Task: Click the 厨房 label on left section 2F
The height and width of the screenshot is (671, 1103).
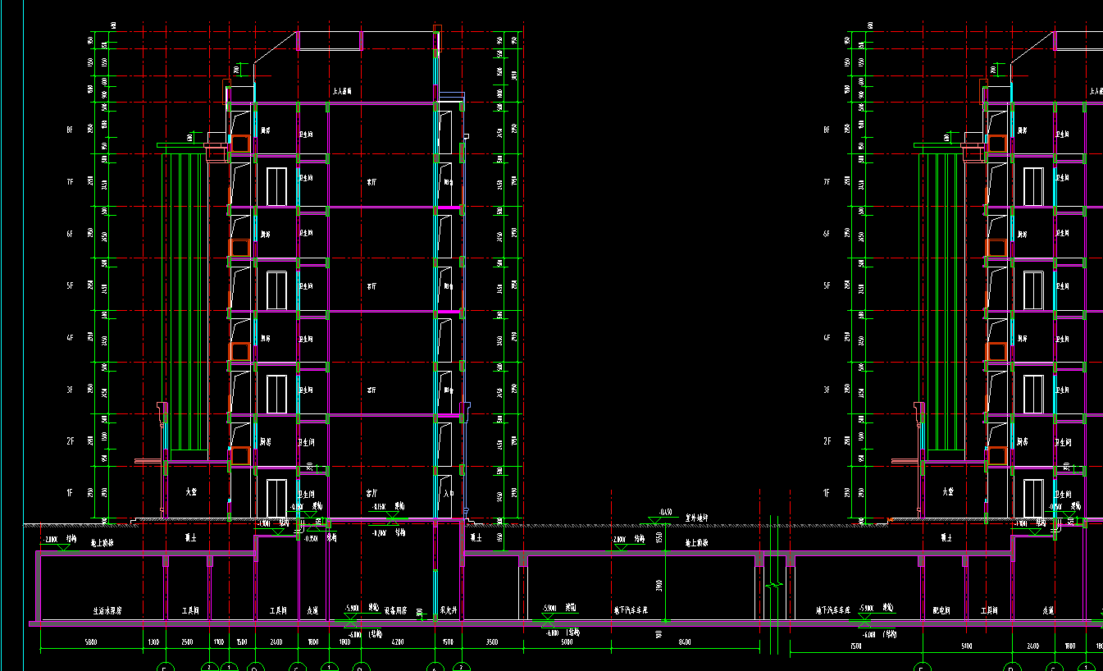Action: pos(266,441)
